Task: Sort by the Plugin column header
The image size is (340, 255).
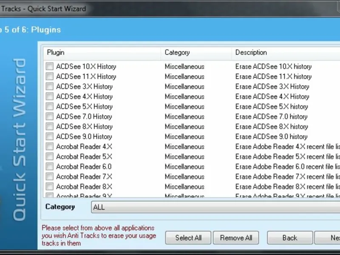Action: tap(102, 53)
